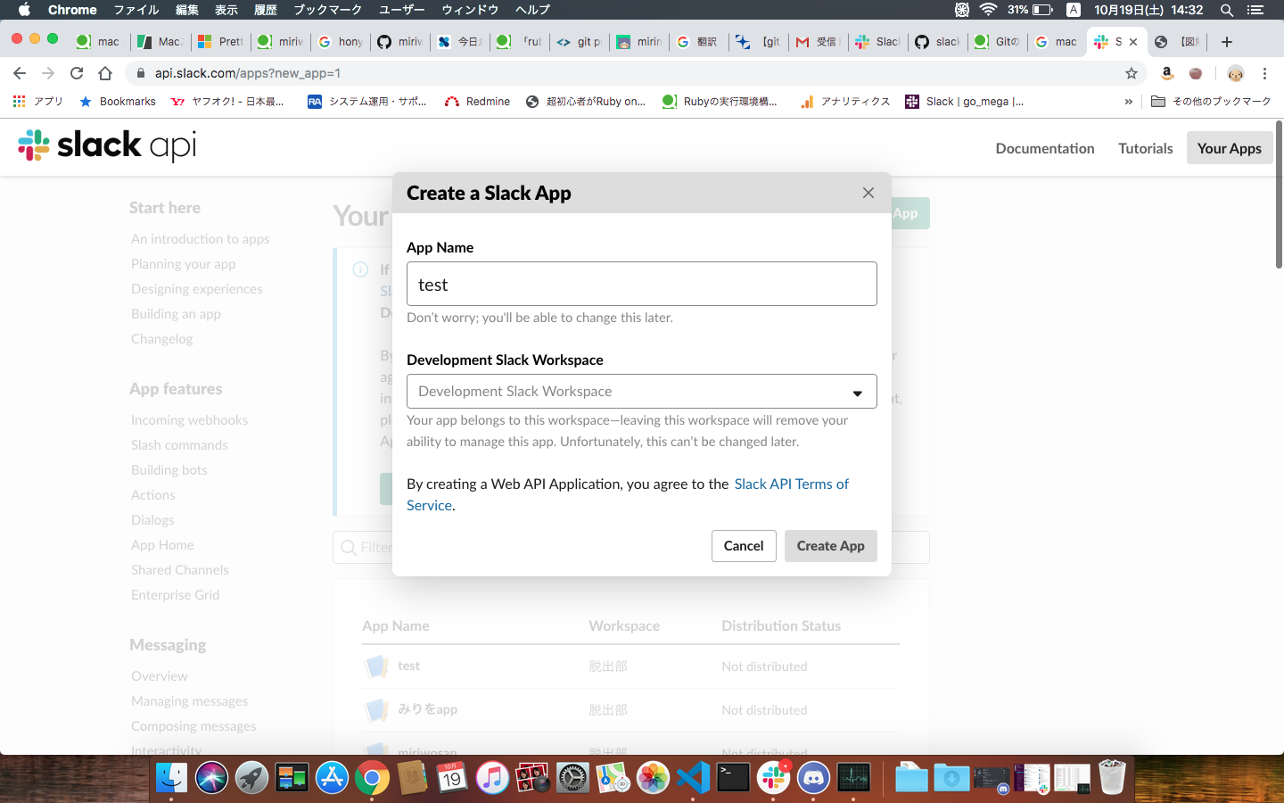Image resolution: width=1284 pixels, height=803 pixels.
Task: Open Chrome three-dot menu
Action: pyautogui.click(x=1264, y=73)
